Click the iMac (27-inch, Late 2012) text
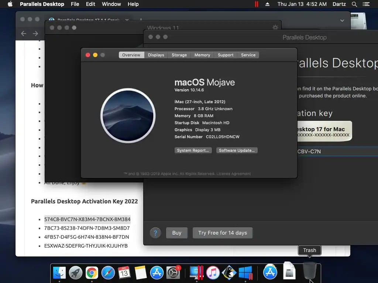The width and height of the screenshot is (378, 283). point(200,102)
